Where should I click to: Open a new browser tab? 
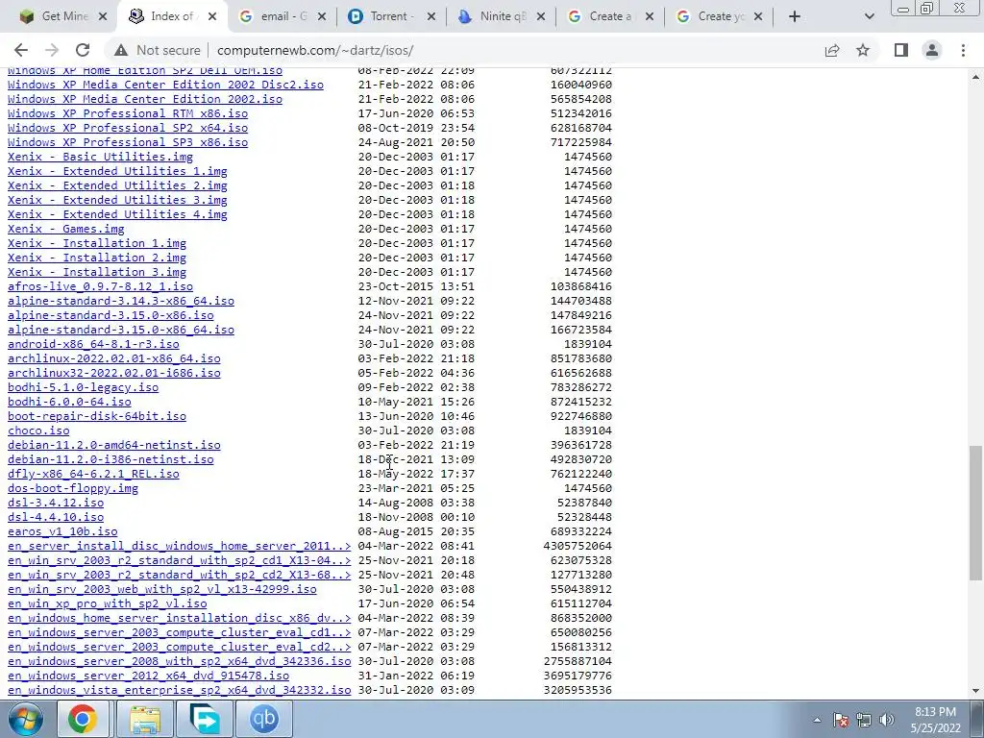[795, 16]
